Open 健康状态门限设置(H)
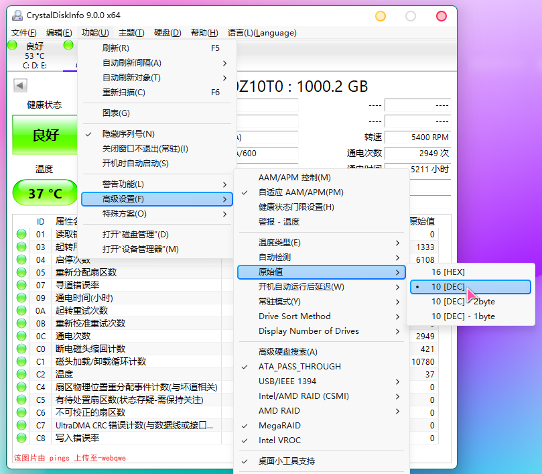Image resolution: width=542 pixels, height=474 pixels. tap(322, 207)
